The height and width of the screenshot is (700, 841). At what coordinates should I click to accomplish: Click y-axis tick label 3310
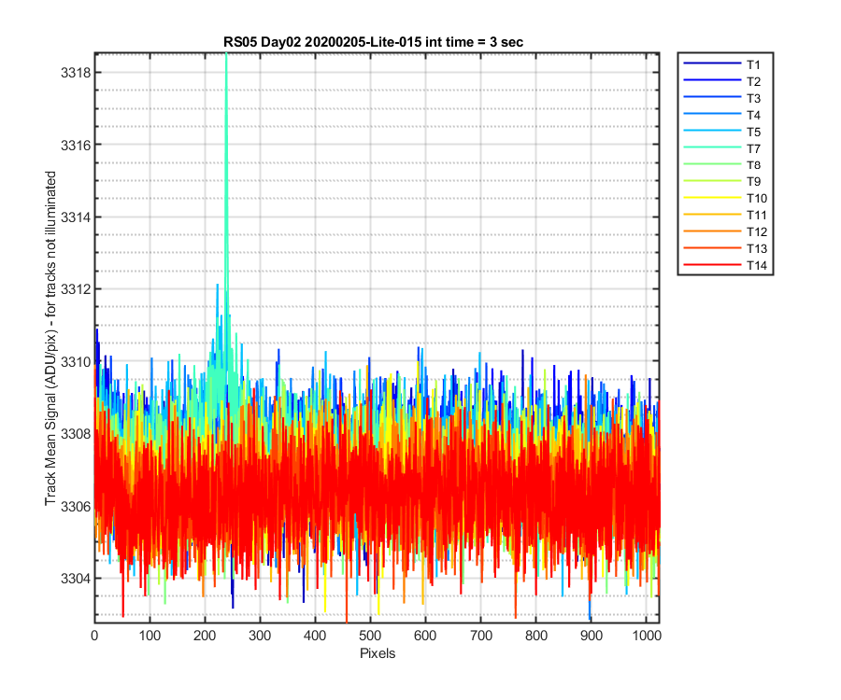click(x=74, y=362)
